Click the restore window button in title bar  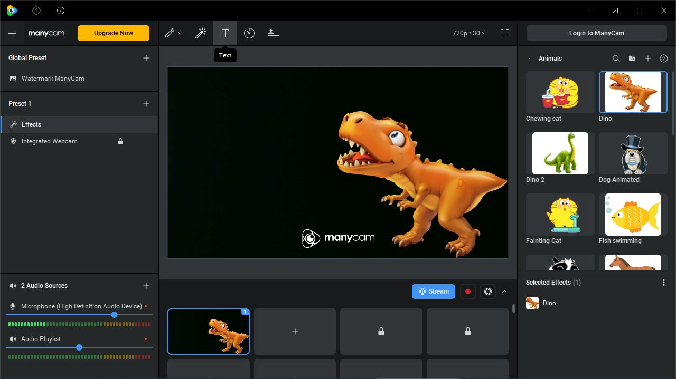click(x=640, y=11)
